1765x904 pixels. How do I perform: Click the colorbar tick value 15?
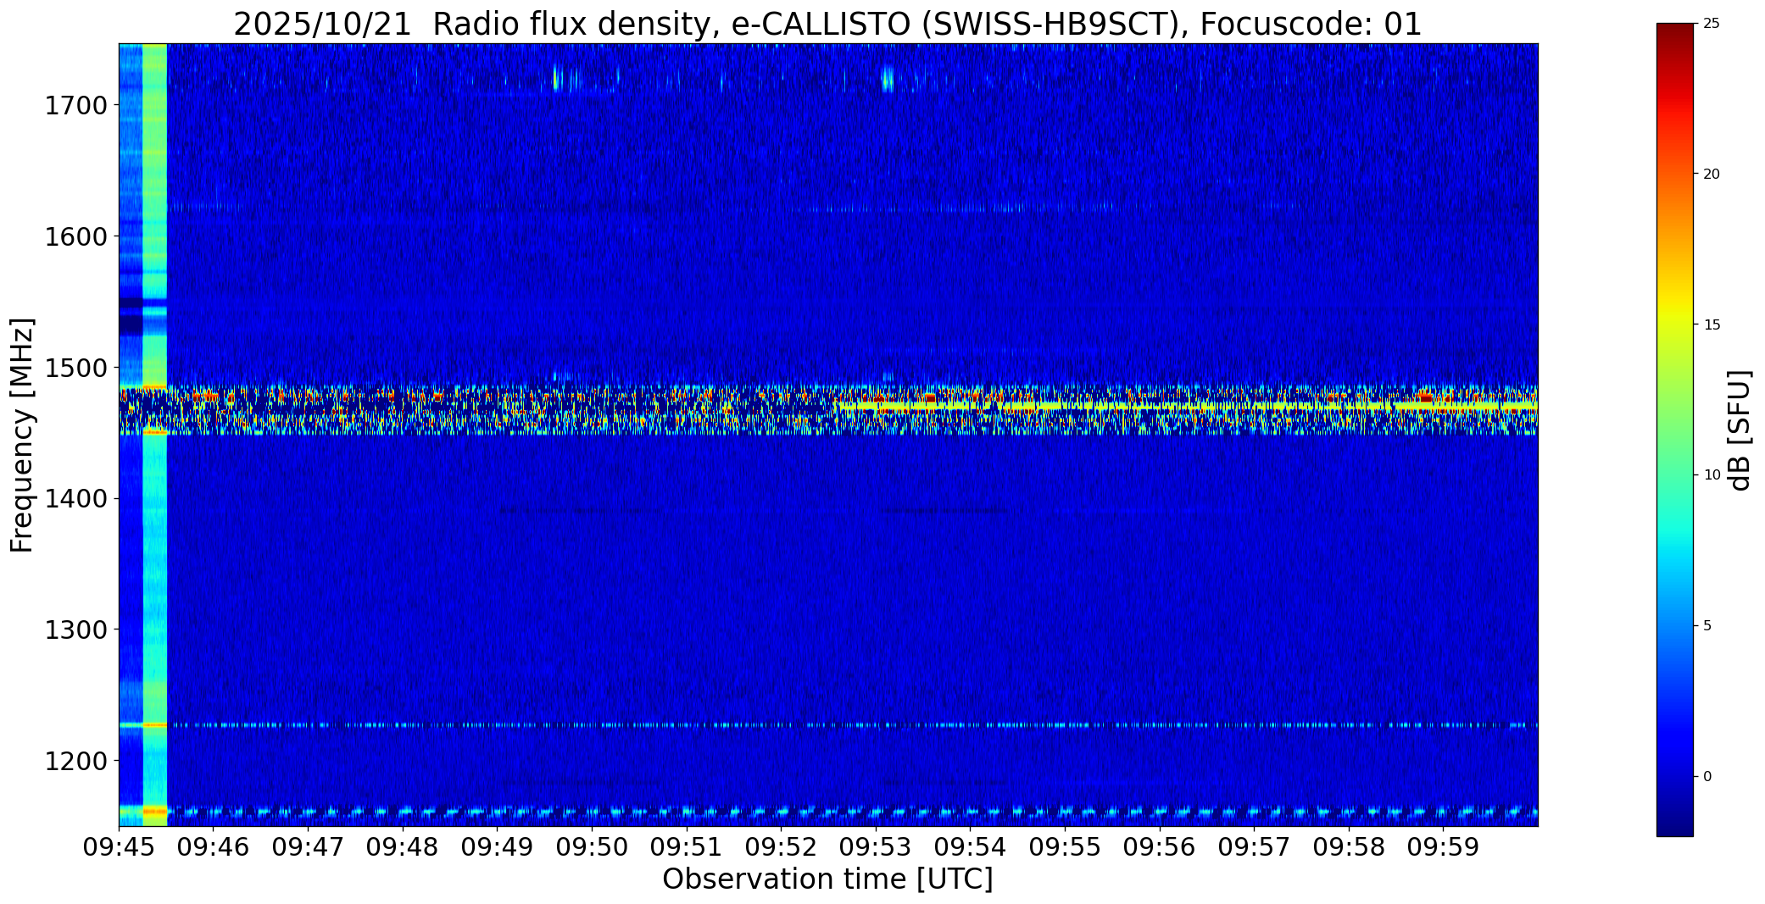[x=1712, y=325]
